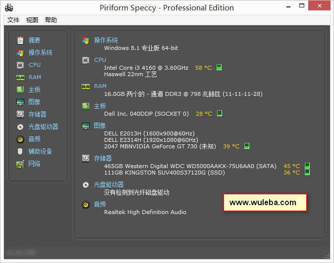Open the 视图 menu
The image size is (334, 263).
pyautogui.click(x=32, y=20)
